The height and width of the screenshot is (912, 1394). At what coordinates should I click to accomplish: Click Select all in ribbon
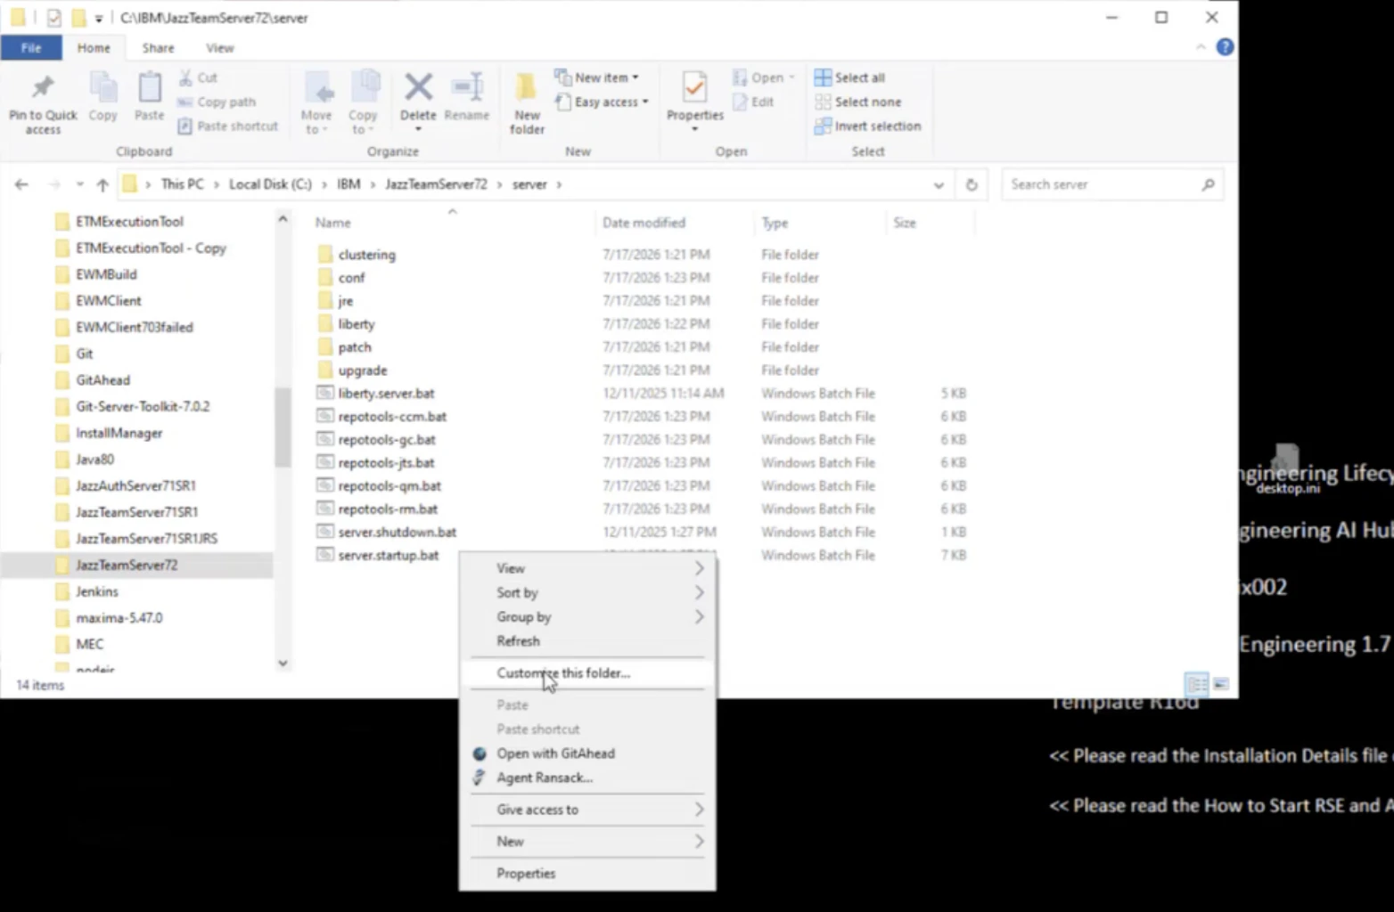pyautogui.click(x=849, y=77)
